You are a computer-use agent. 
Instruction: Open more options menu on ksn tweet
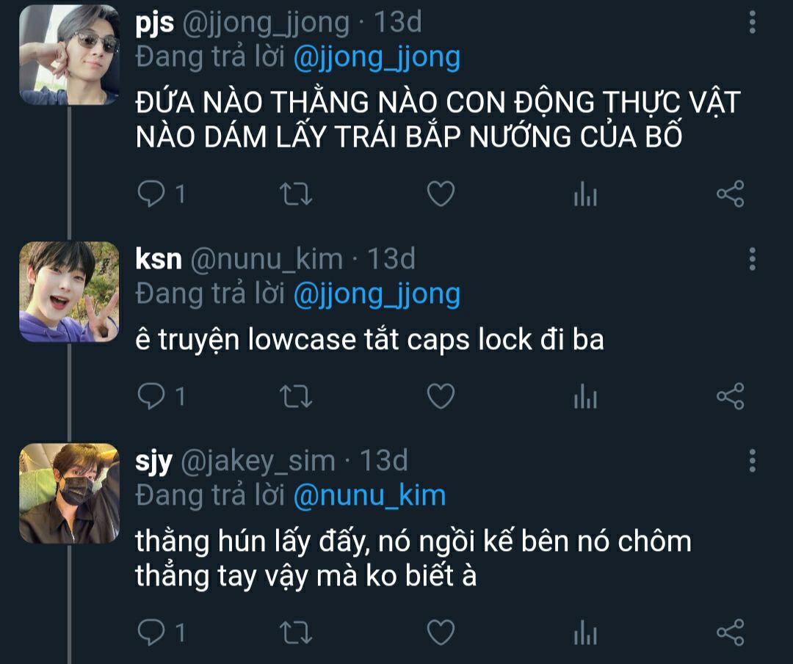pyautogui.click(x=753, y=259)
